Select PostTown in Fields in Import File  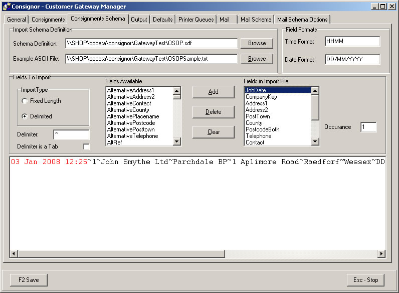point(278,116)
